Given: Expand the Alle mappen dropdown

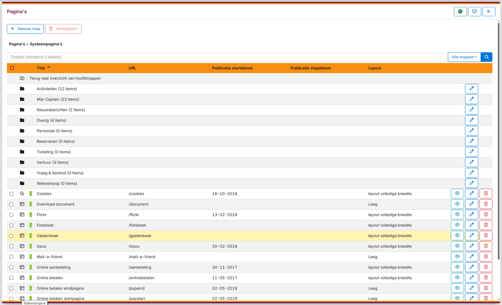Looking at the screenshot, I should tap(464, 57).
